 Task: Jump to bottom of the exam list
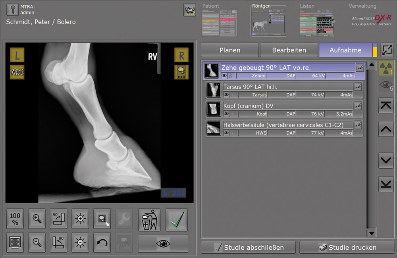386,184
